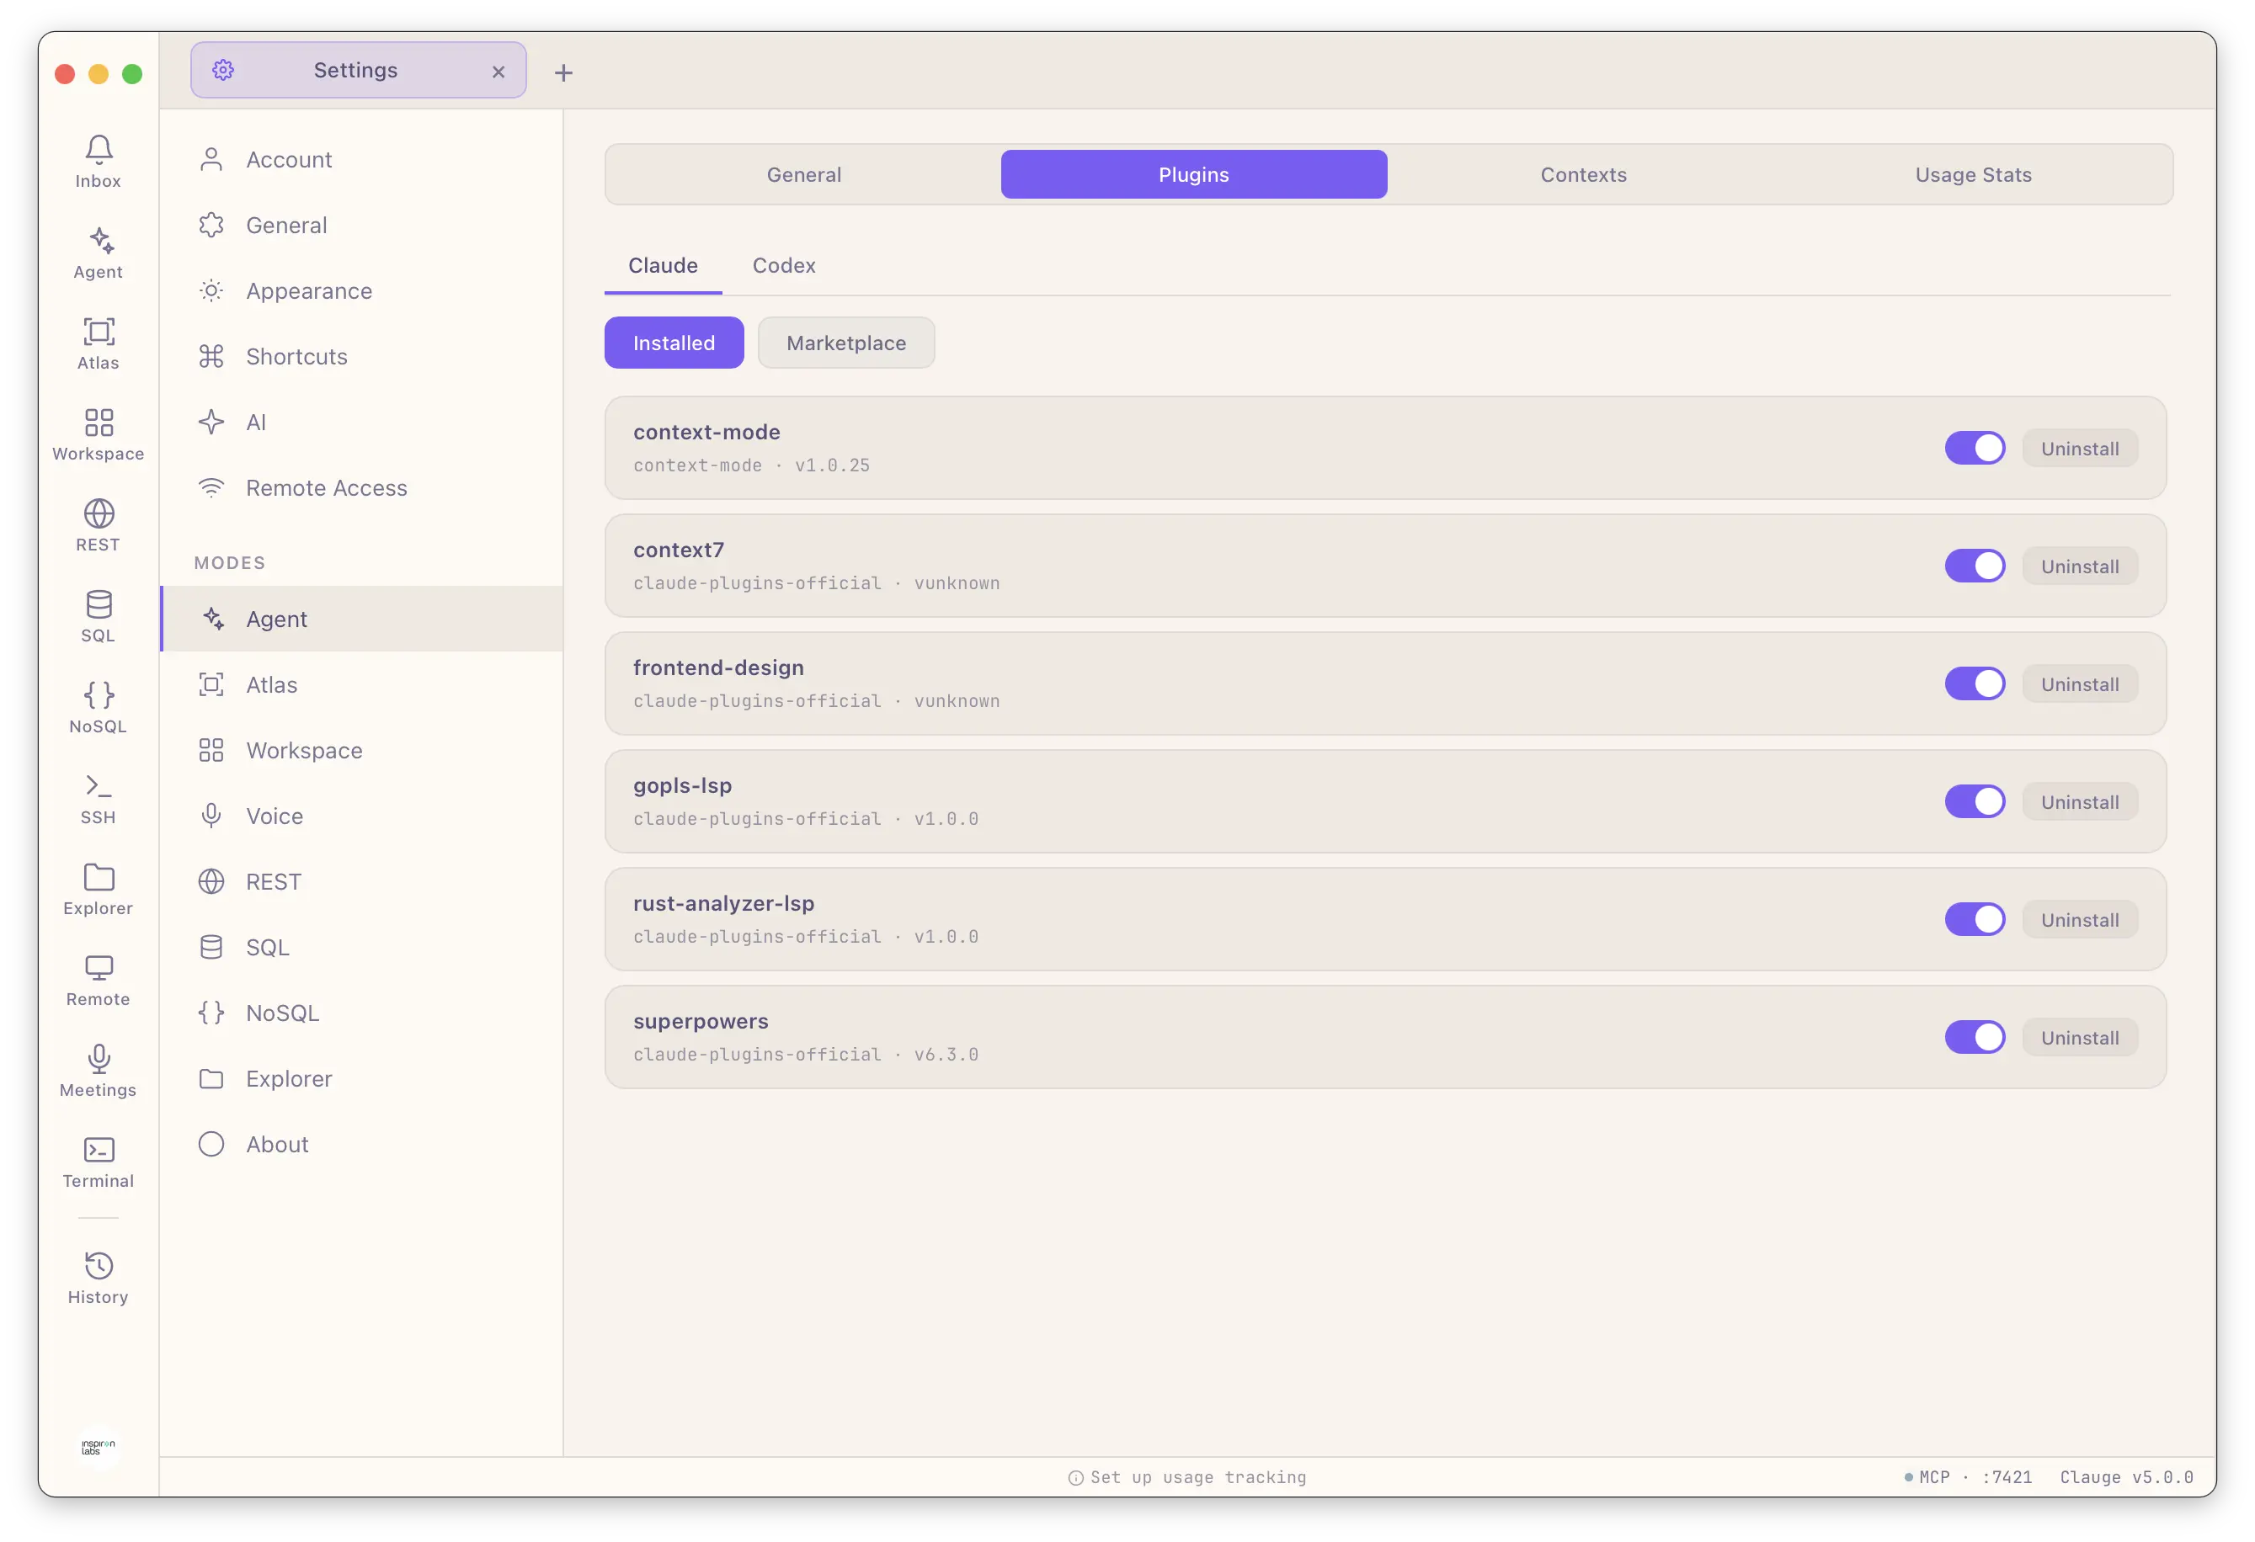The image size is (2255, 1542).
Task: Show the Marketplace plugin list
Action: point(846,343)
